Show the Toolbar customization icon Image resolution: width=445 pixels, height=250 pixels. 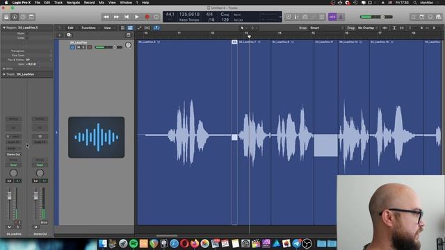(x=31, y=17)
